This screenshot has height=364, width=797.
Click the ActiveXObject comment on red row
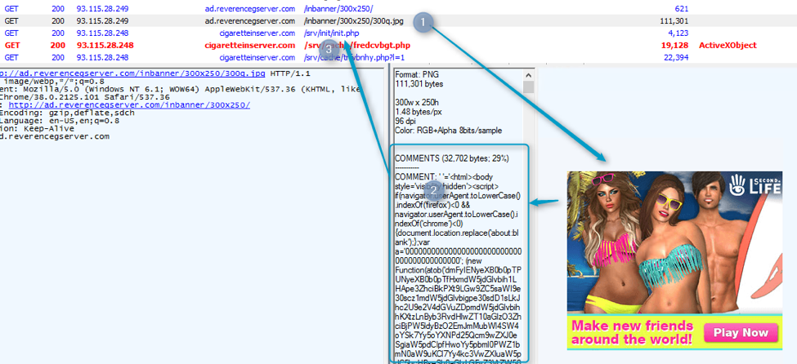[x=728, y=46]
